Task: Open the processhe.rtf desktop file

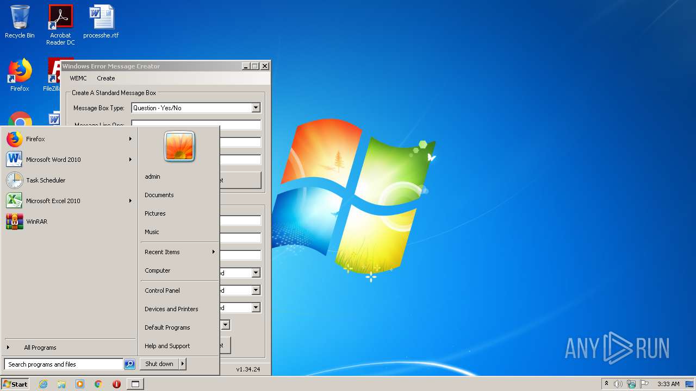Action: coord(101,22)
